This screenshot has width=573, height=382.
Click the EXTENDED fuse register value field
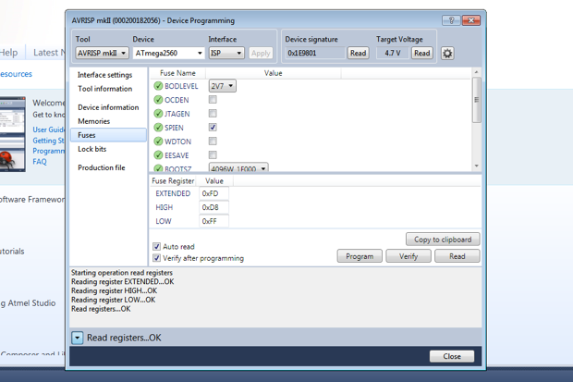tap(213, 193)
